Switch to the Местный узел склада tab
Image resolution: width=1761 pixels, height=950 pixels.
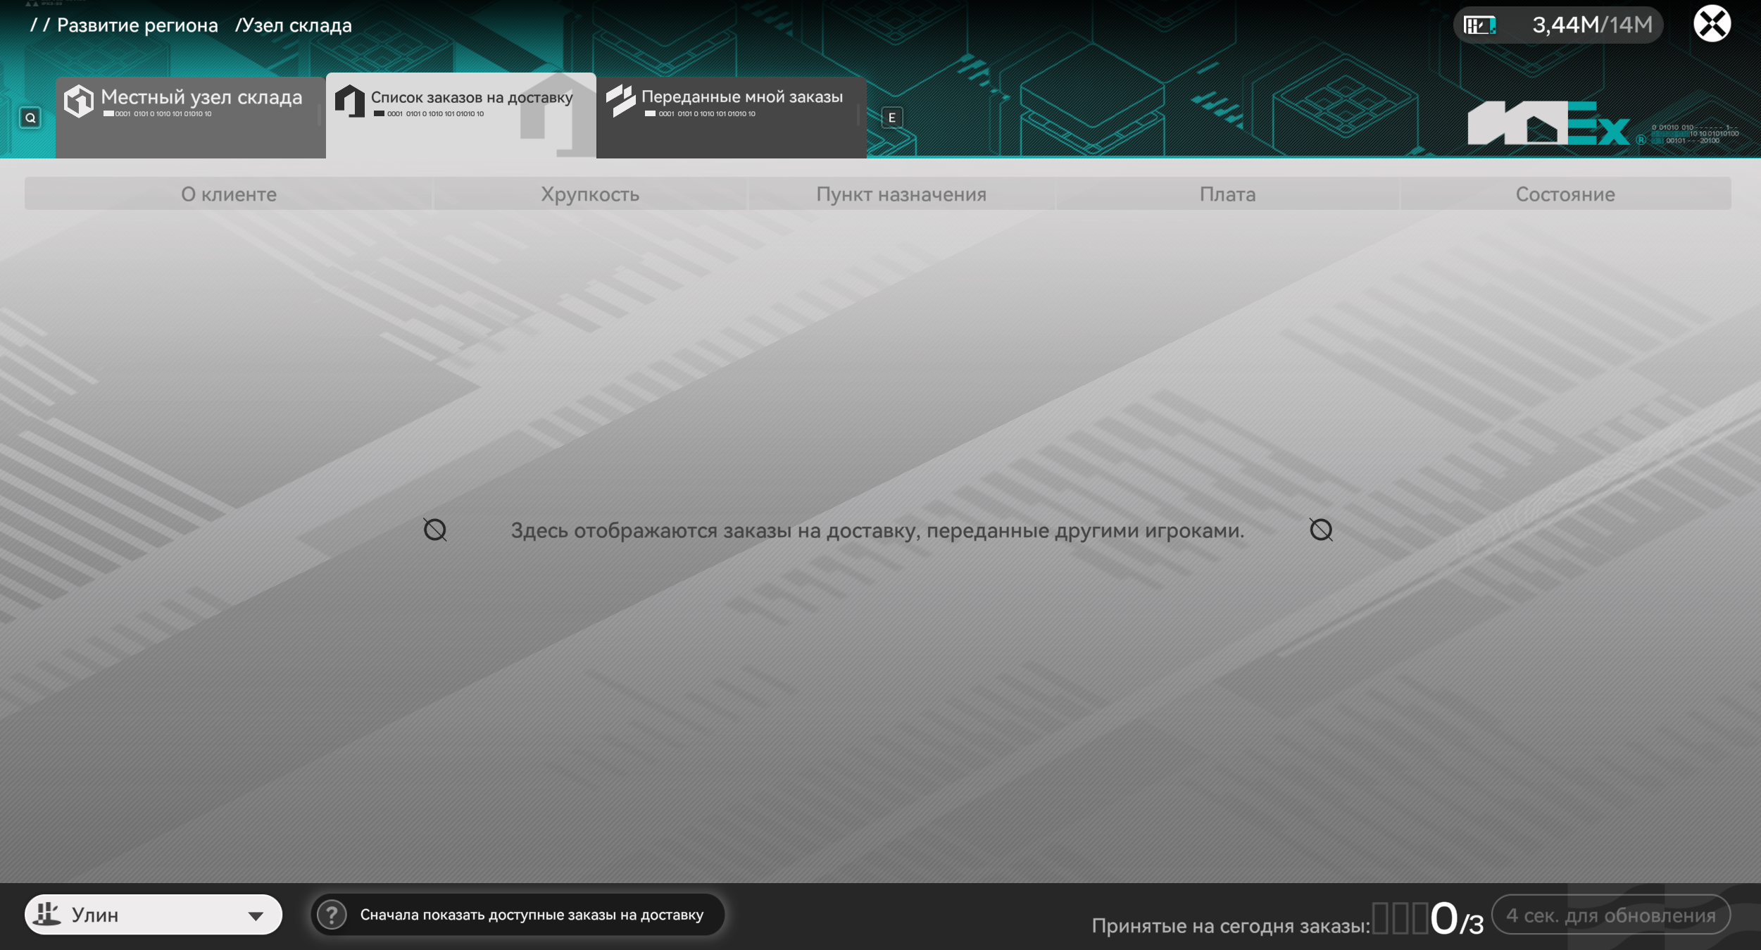pyautogui.click(x=190, y=117)
